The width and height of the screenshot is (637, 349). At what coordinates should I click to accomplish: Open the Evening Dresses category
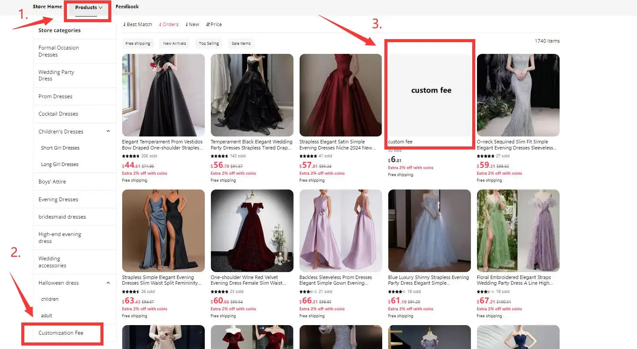tap(58, 199)
